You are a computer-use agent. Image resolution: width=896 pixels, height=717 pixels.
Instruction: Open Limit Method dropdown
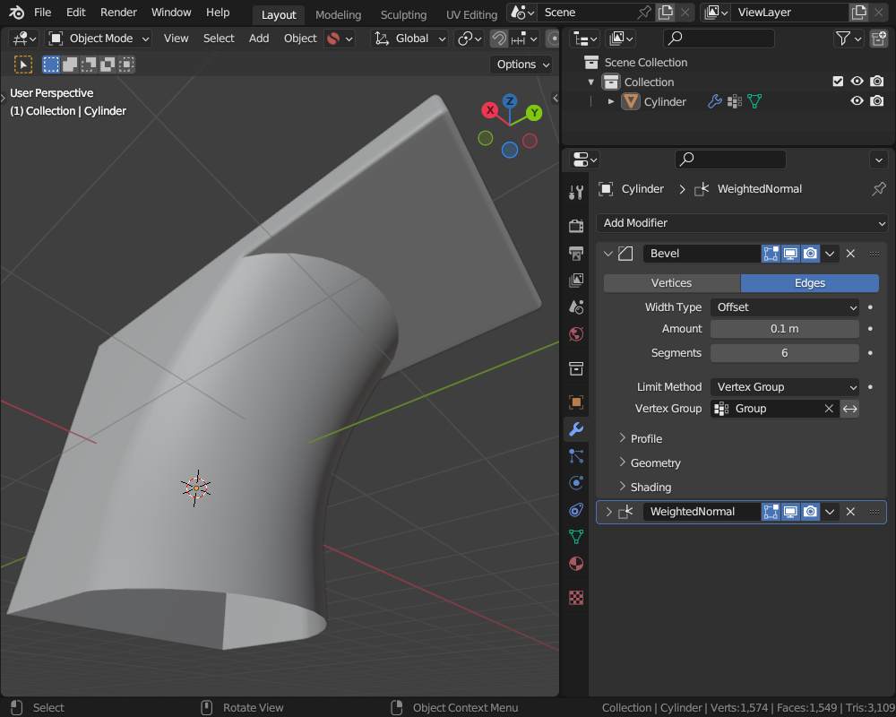785,387
